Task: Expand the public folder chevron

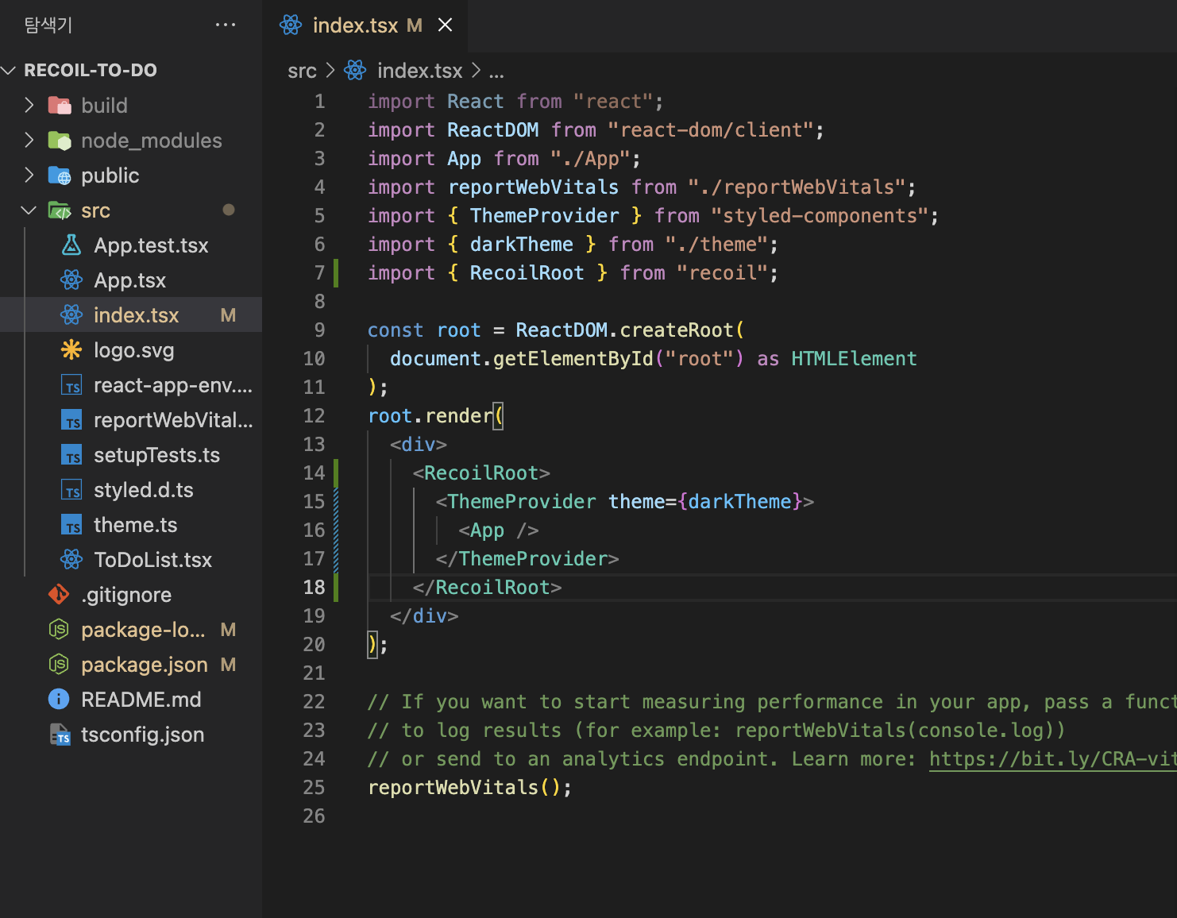Action: click(x=29, y=175)
